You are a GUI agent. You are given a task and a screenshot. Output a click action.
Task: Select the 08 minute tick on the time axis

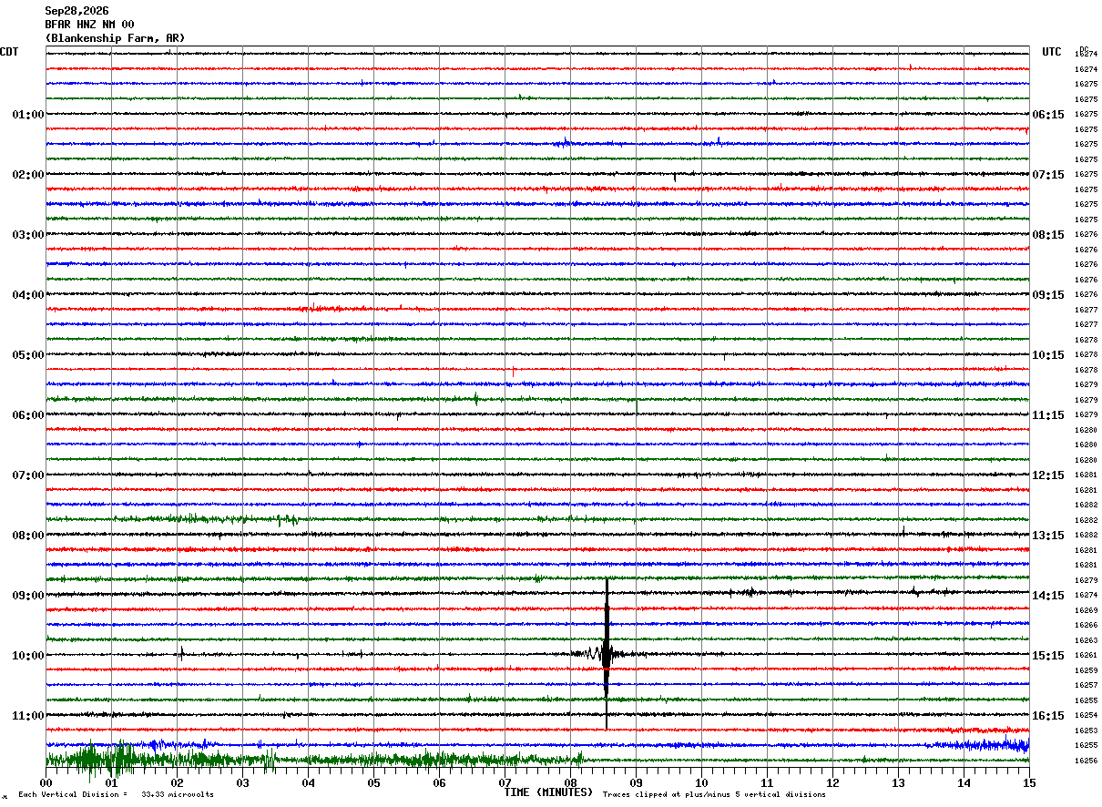pyautogui.click(x=571, y=782)
